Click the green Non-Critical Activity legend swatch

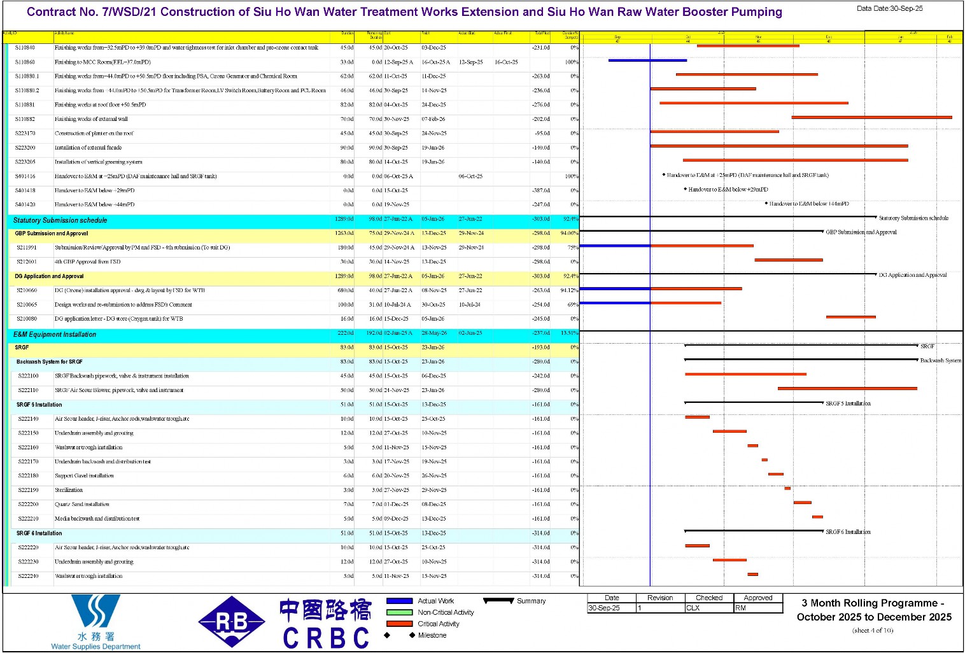click(399, 612)
